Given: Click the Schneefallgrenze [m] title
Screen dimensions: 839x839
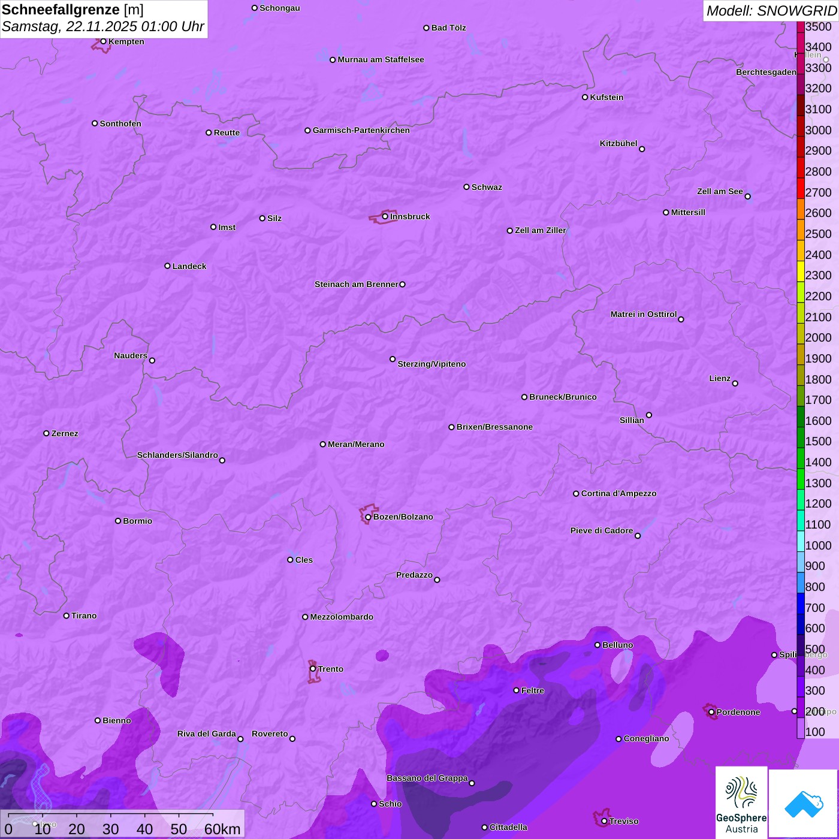Looking at the screenshot, I should (73, 10).
